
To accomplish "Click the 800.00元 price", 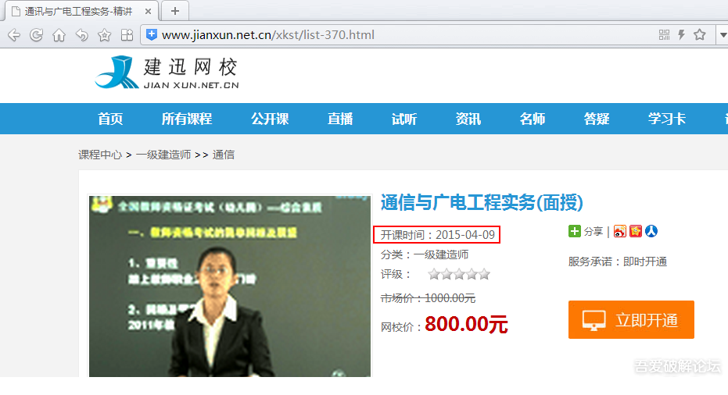I will tap(466, 324).
